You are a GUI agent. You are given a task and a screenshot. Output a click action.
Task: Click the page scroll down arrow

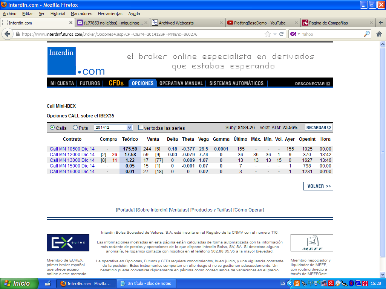click(383, 274)
